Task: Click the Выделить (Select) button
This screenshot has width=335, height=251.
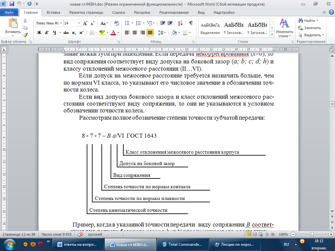Action: pos(311,35)
